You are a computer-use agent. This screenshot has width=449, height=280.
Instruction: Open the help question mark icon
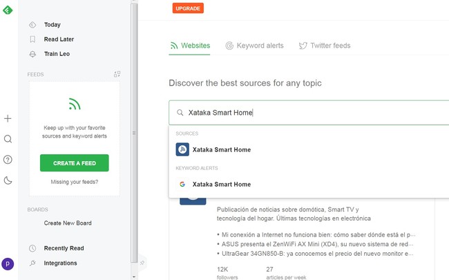(8, 160)
